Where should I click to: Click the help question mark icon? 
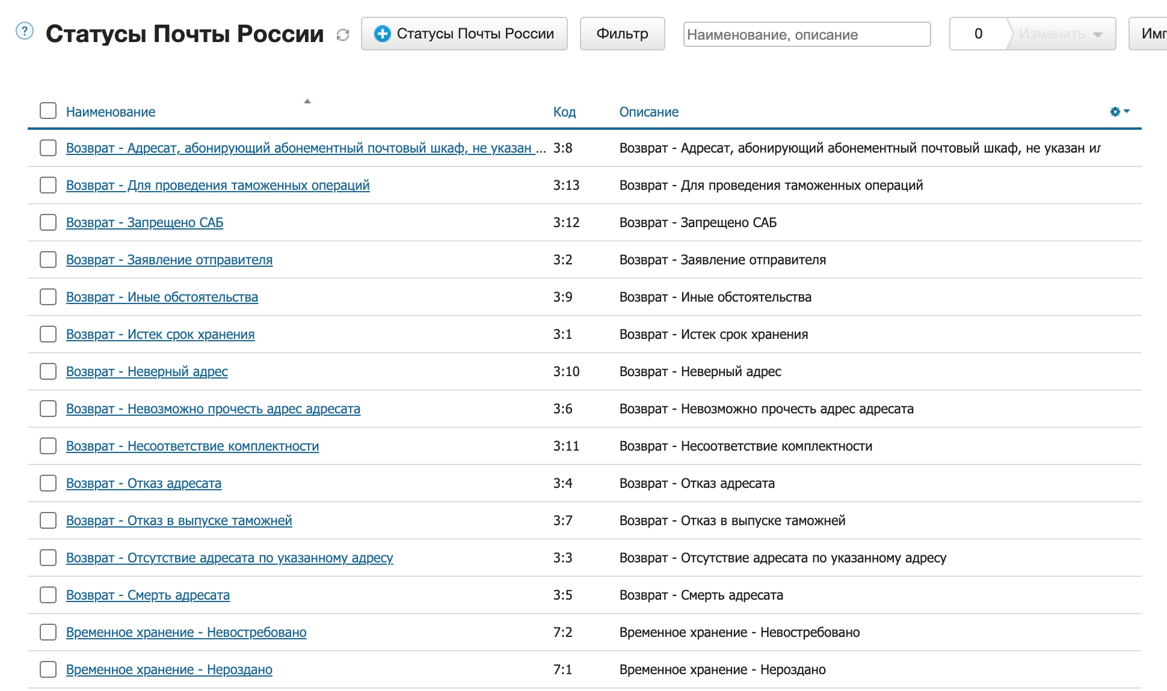coord(24,31)
